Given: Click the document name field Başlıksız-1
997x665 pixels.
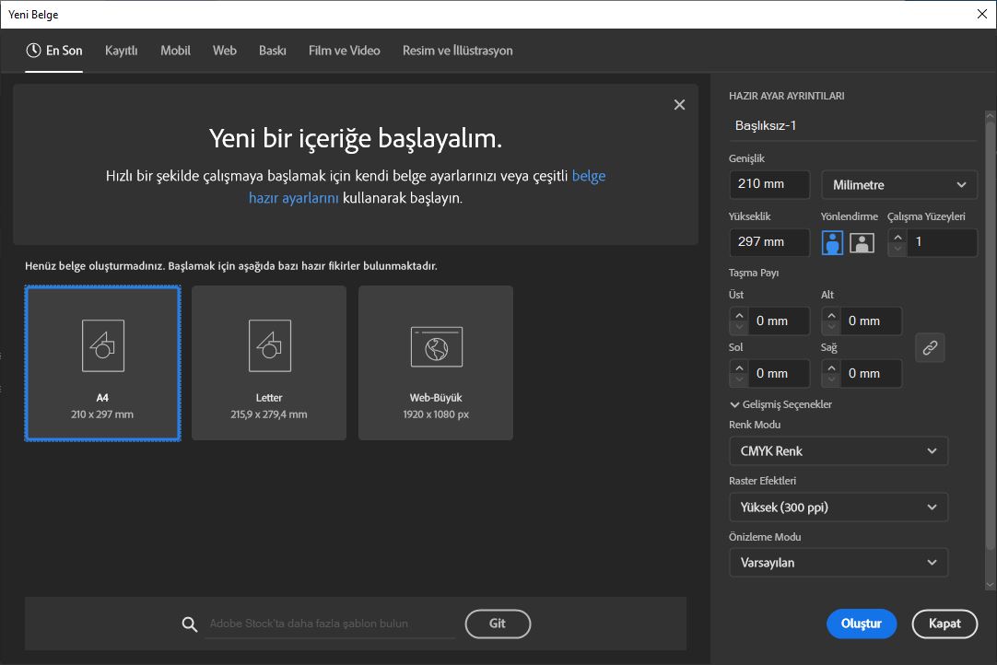Looking at the screenshot, I should click(852, 126).
